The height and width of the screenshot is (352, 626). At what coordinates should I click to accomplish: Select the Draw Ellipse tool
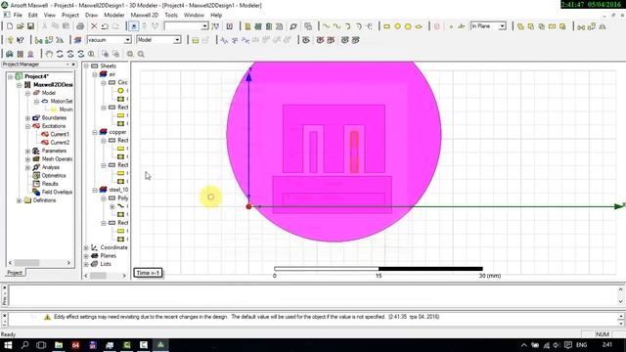pyautogui.click(x=419, y=26)
